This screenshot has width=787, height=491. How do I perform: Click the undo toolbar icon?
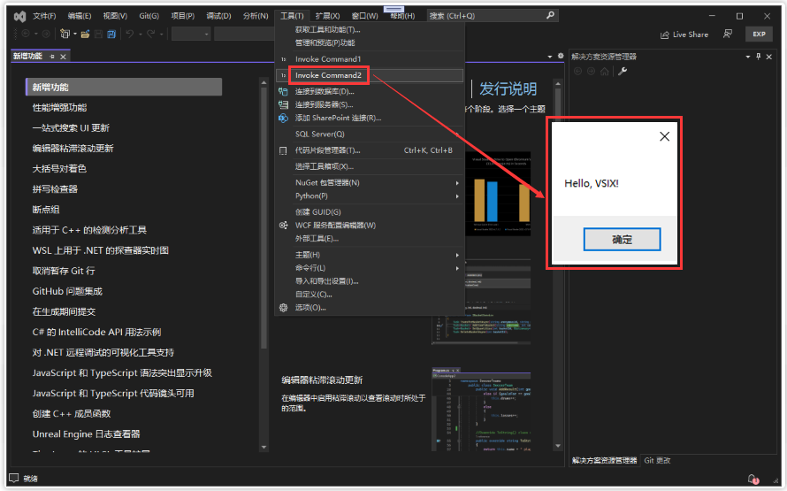[129, 34]
